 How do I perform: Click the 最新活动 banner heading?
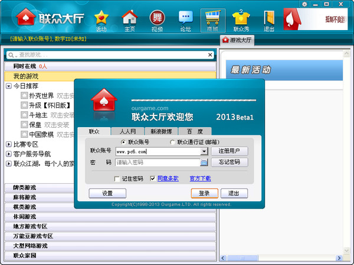(x=251, y=70)
